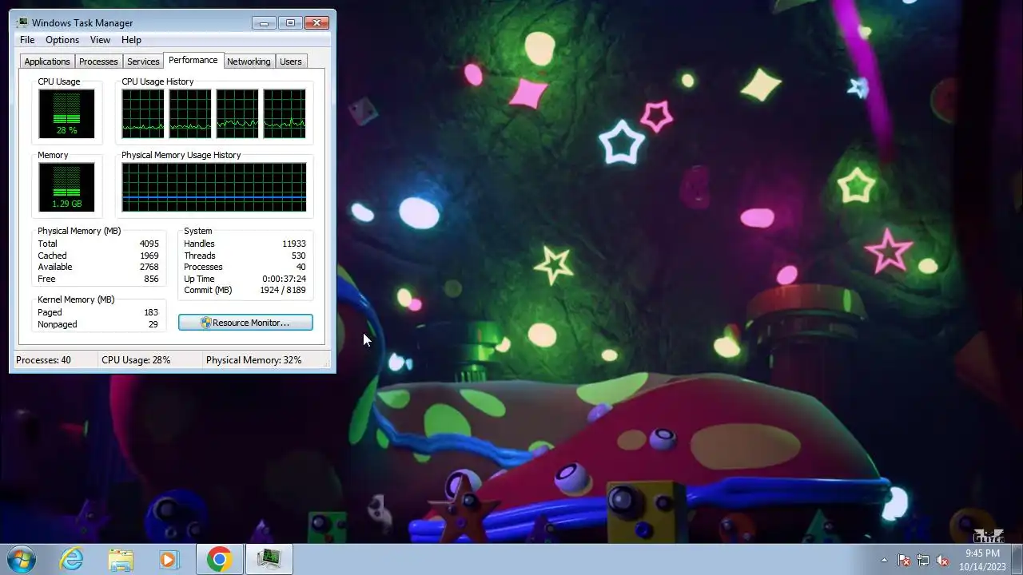Click Paged kernel memory value 183
The image size is (1023, 575).
point(151,312)
